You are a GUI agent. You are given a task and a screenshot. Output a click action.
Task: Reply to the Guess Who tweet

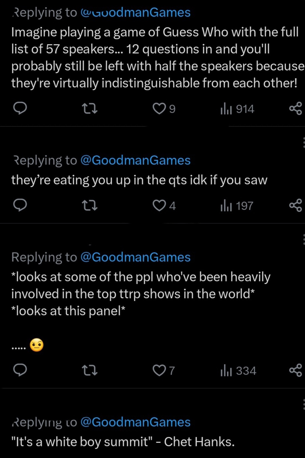(20, 108)
